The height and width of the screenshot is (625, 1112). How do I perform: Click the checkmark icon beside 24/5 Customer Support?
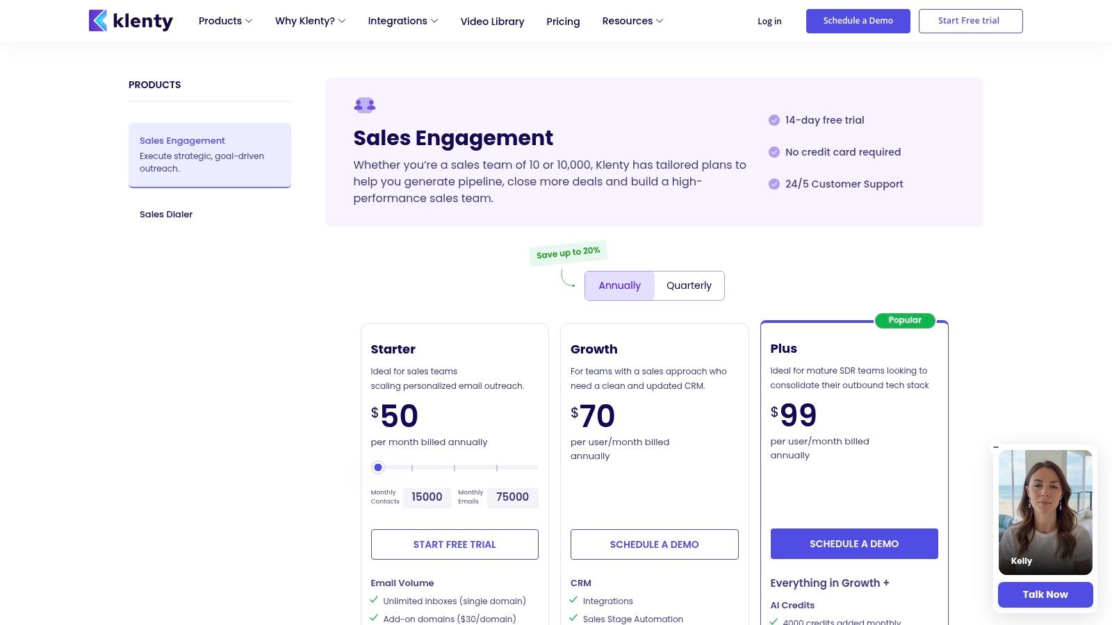pyautogui.click(x=774, y=184)
